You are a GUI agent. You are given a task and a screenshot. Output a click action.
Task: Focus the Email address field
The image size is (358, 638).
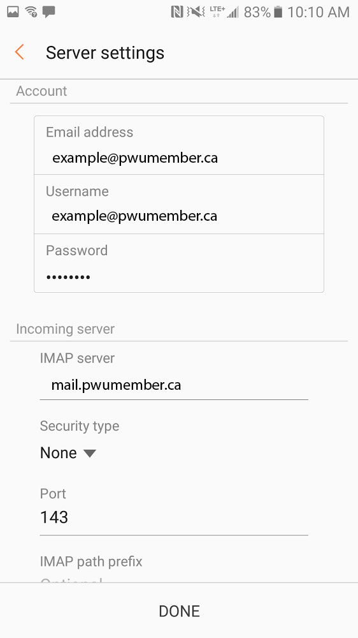[x=179, y=145]
